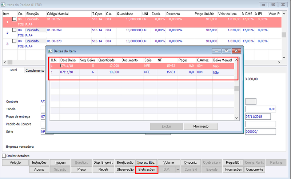This screenshot has height=179, width=291.
Task: Click the Movimento button
Action: pyautogui.click(x=201, y=127)
